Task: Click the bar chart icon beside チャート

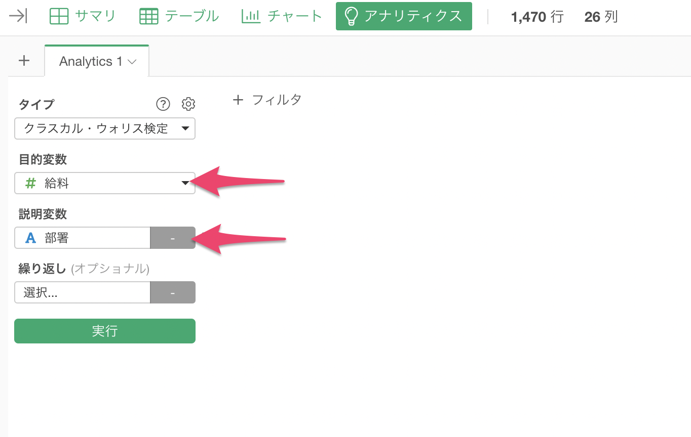Action: pyautogui.click(x=251, y=16)
